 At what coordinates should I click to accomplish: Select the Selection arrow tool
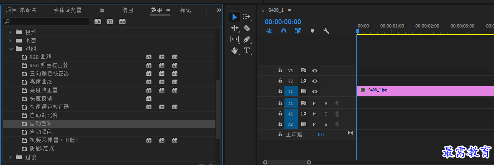coord(235,17)
